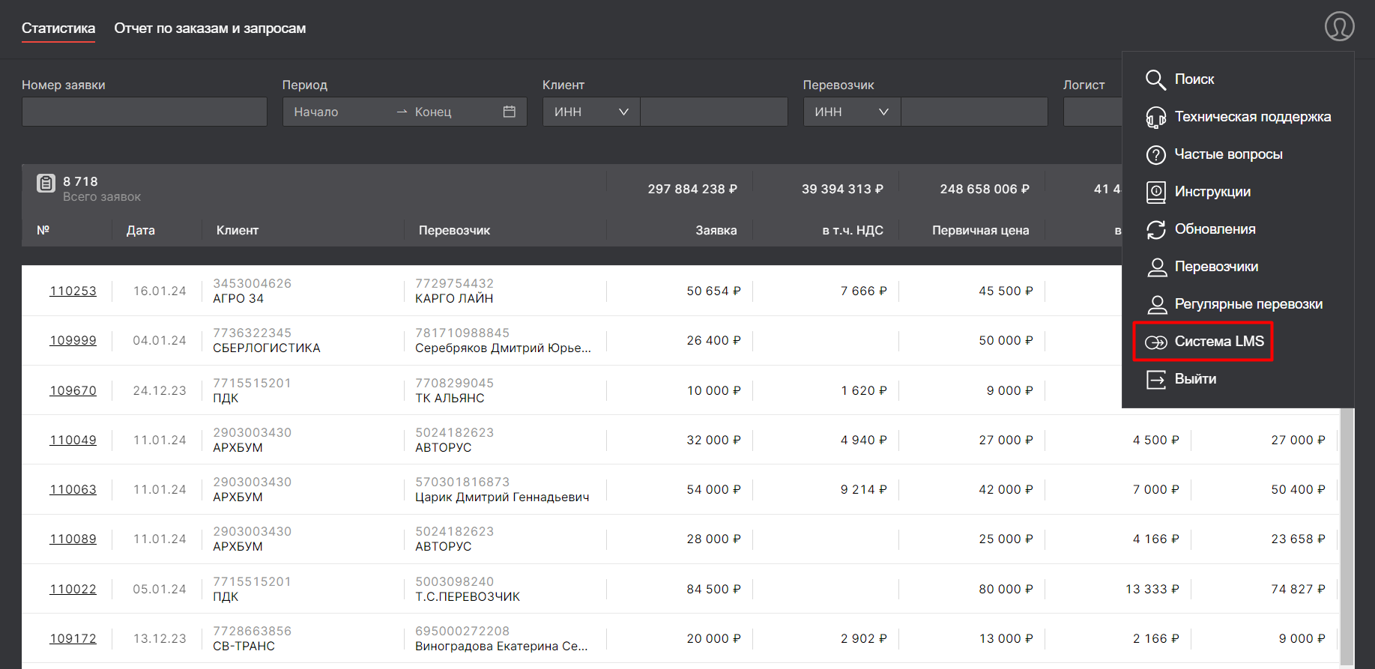Click the Номер заявки input field
Image resolution: width=1375 pixels, height=669 pixels.
145,112
